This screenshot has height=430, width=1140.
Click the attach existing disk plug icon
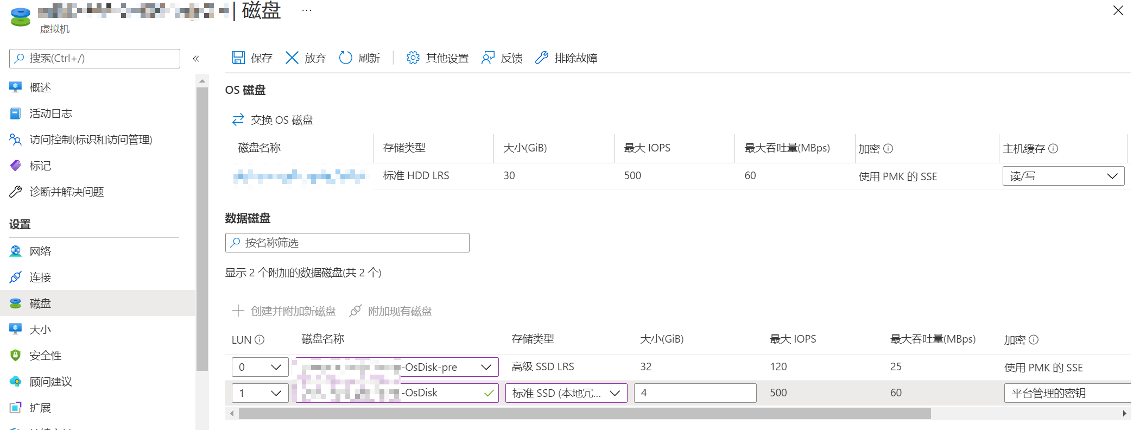tap(355, 311)
